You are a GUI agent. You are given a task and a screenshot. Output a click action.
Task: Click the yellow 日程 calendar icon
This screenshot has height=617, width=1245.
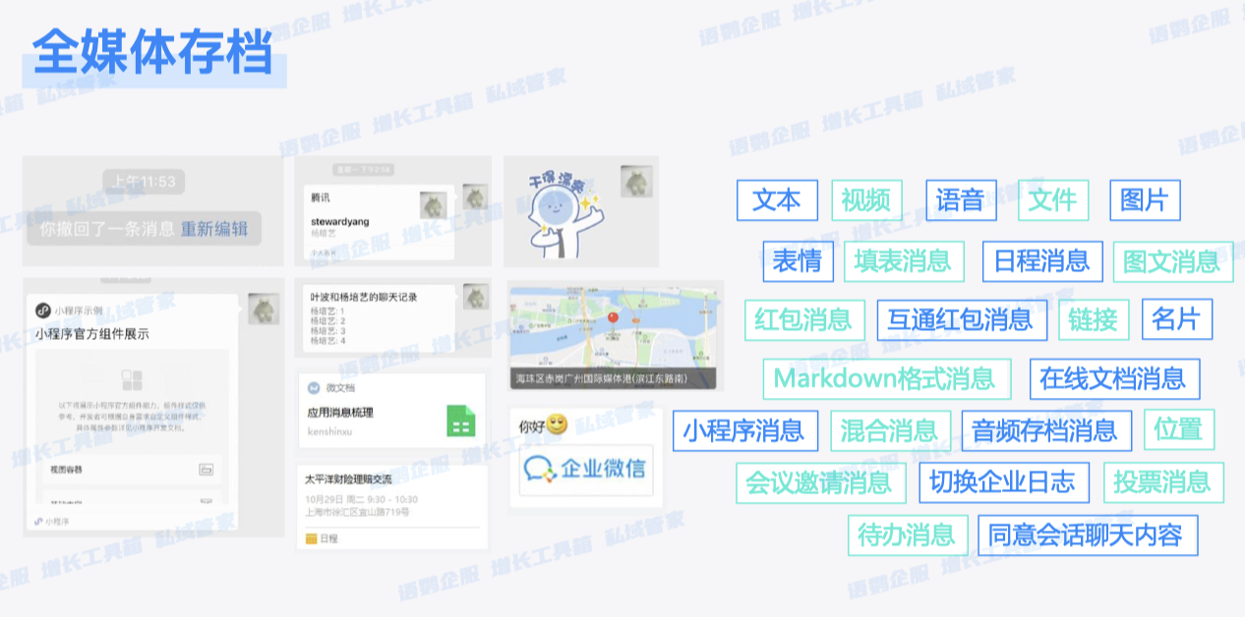click(311, 538)
